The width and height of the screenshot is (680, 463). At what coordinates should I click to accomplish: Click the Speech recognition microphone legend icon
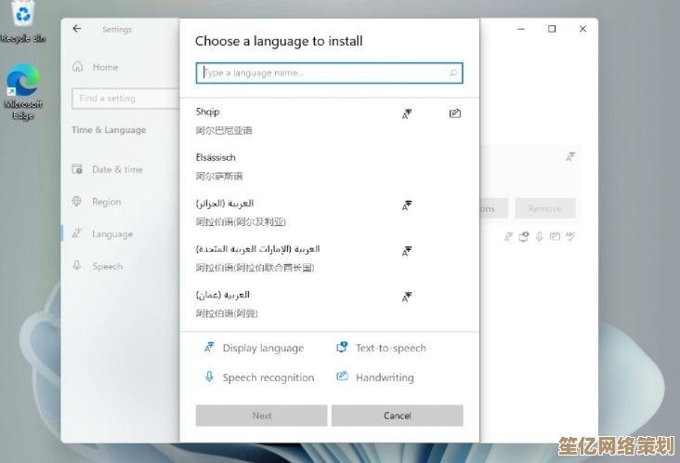tap(209, 377)
